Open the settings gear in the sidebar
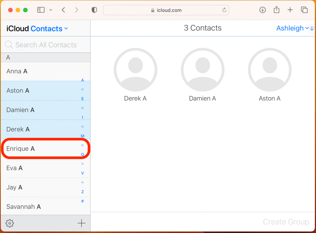The height and width of the screenshot is (233, 316). (x=10, y=223)
